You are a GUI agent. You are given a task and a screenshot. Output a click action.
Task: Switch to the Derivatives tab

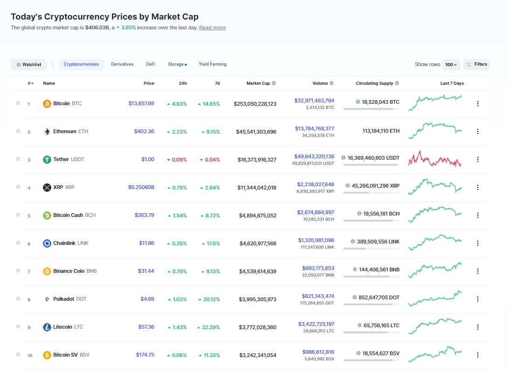(122, 64)
